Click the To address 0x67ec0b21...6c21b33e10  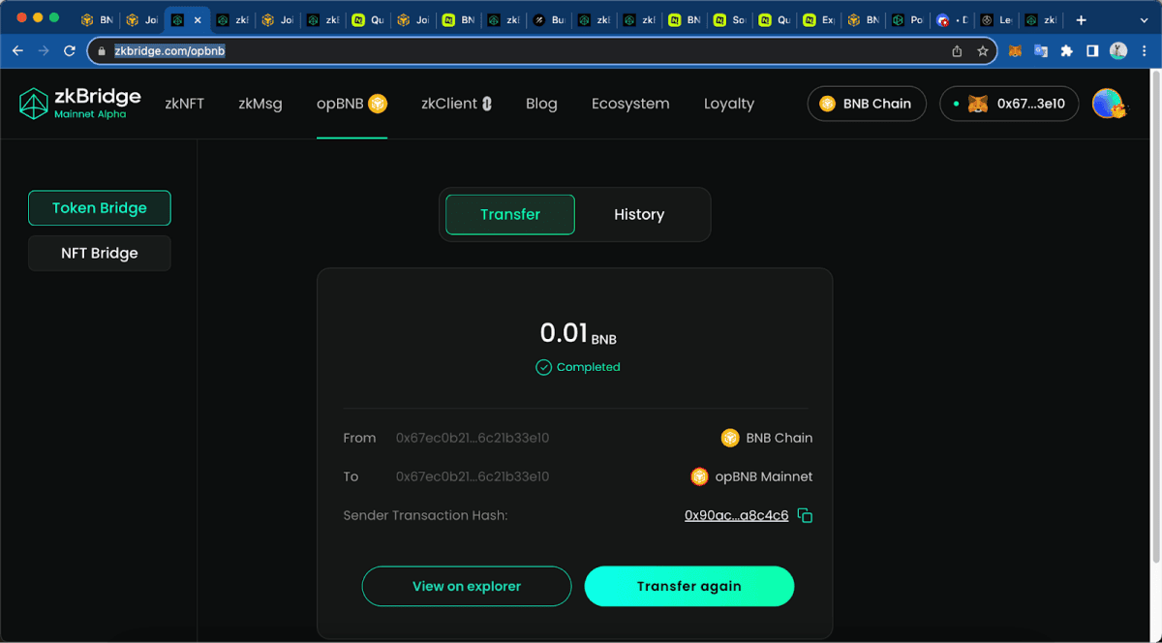pos(473,476)
